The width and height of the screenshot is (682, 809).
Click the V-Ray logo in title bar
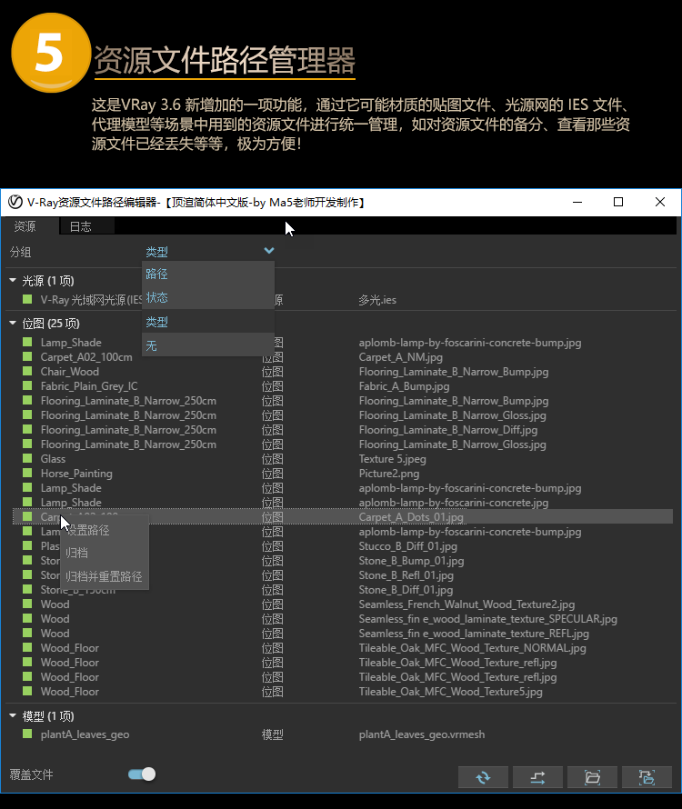(15, 202)
